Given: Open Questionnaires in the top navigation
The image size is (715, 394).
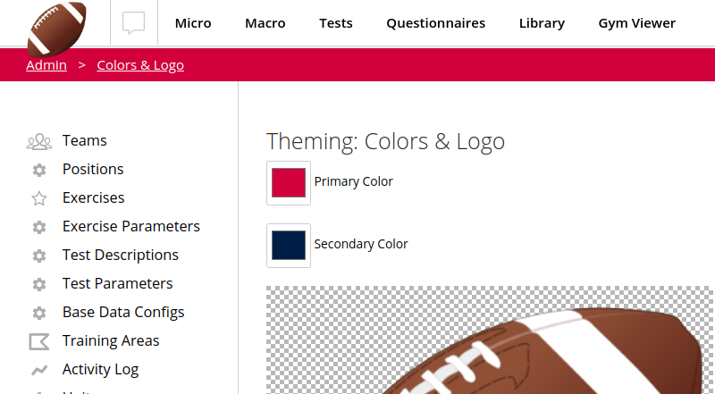Looking at the screenshot, I should 435,23.
